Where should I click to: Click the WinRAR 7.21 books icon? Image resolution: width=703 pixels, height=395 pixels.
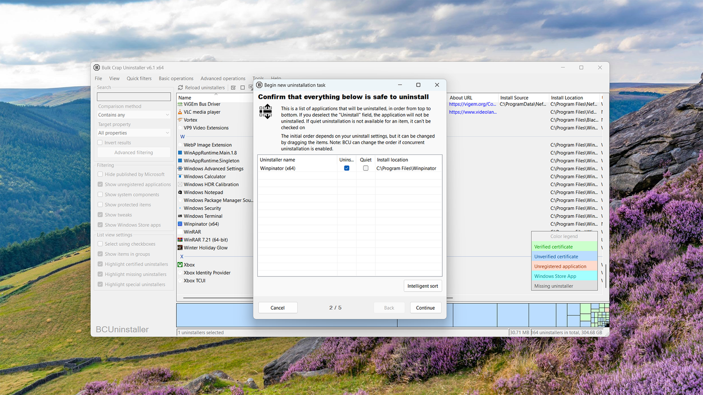click(x=180, y=240)
